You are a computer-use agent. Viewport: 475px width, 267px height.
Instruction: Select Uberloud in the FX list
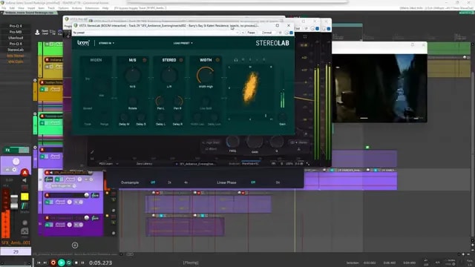16,38
